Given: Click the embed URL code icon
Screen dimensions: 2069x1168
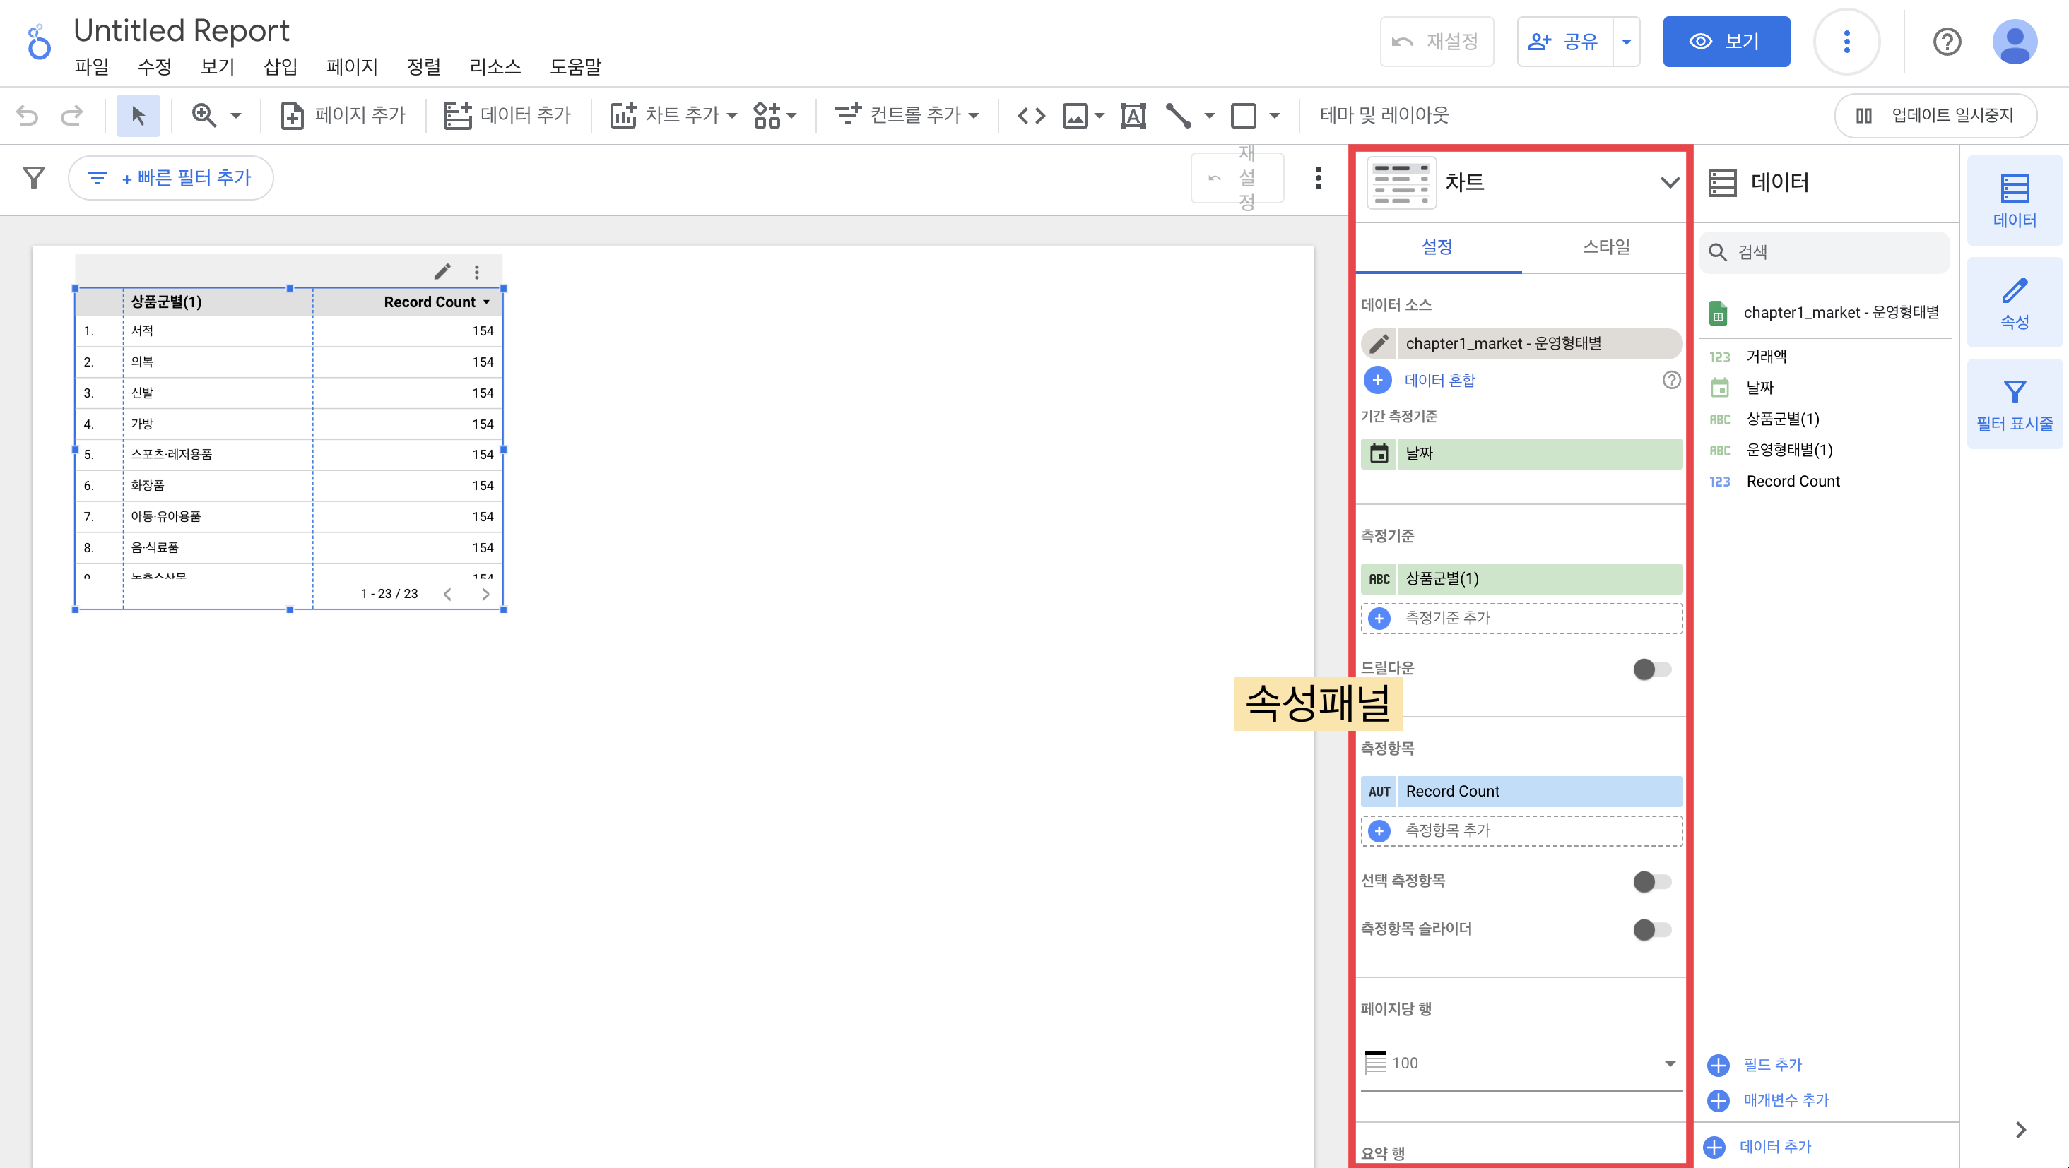Looking at the screenshot, I should 1030,116.
